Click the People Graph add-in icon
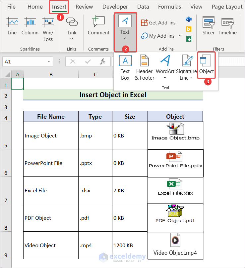The image size is (245, 268). point(188,39)
